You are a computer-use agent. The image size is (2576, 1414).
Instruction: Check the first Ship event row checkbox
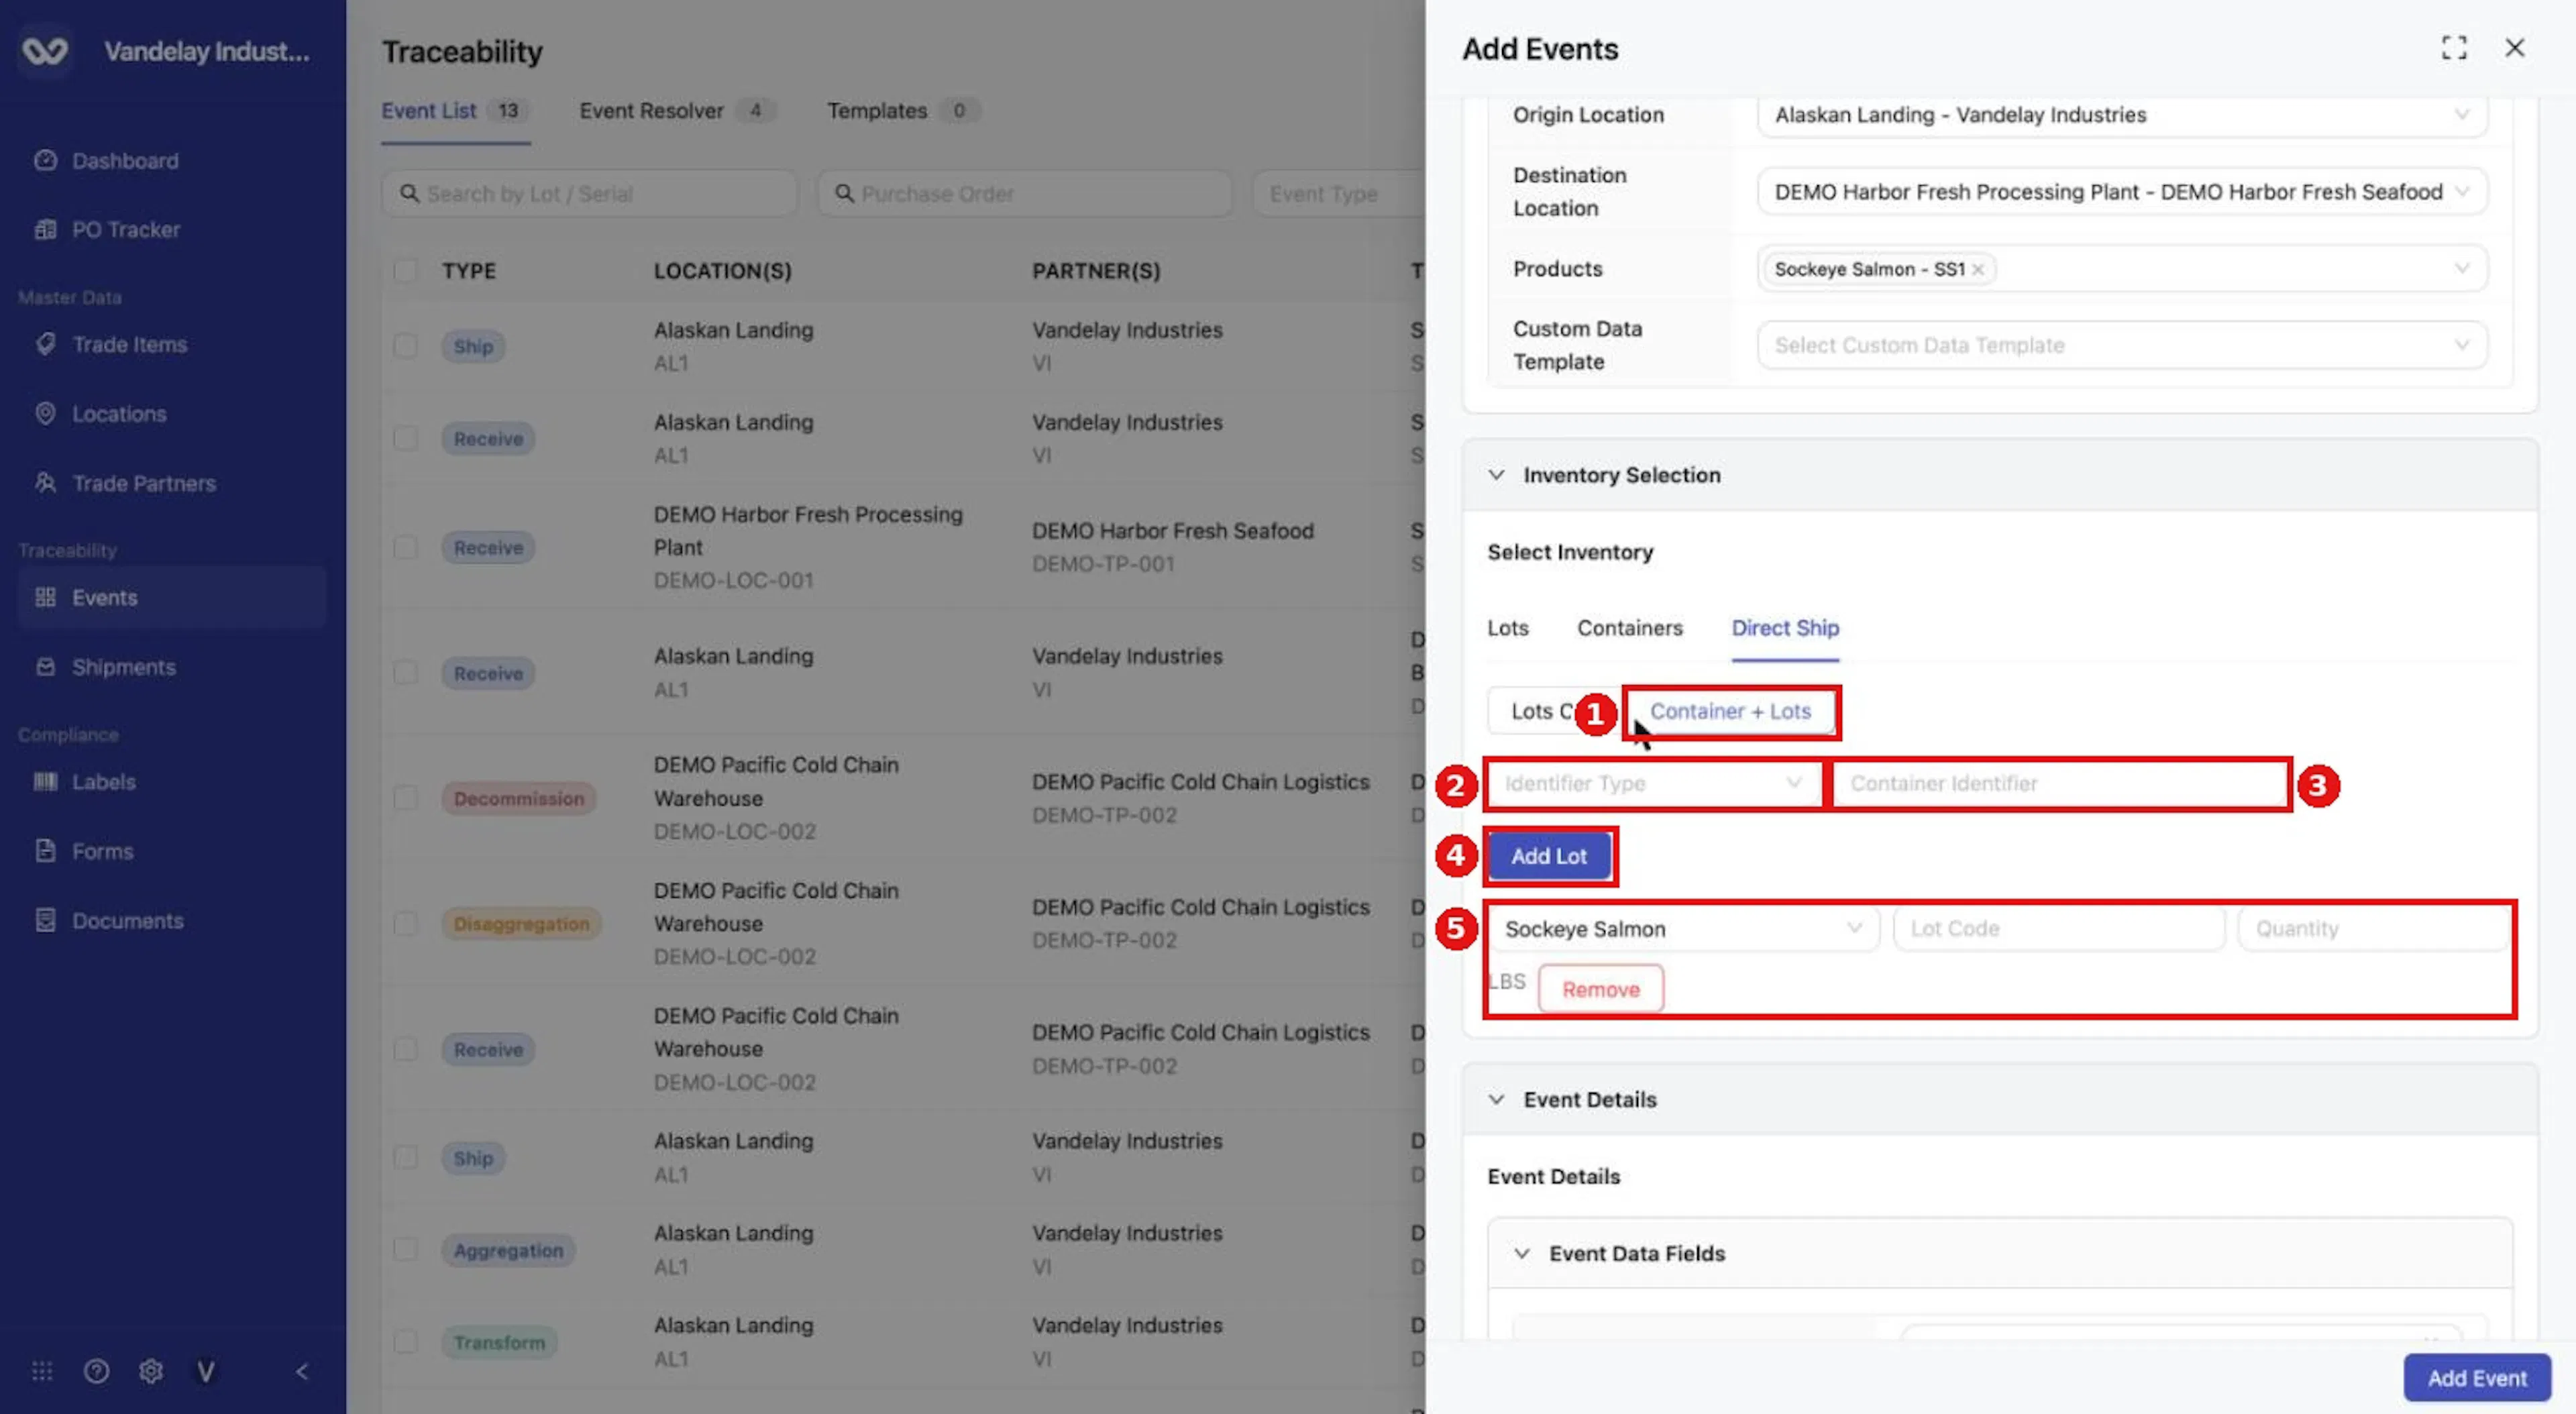[x=405, y=346]
